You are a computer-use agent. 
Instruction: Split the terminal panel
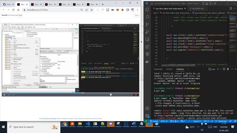pos(224,69)
